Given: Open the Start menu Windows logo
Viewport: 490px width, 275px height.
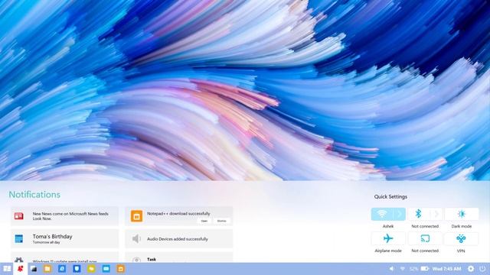Looking at the screenshot, I should [7, 269].
